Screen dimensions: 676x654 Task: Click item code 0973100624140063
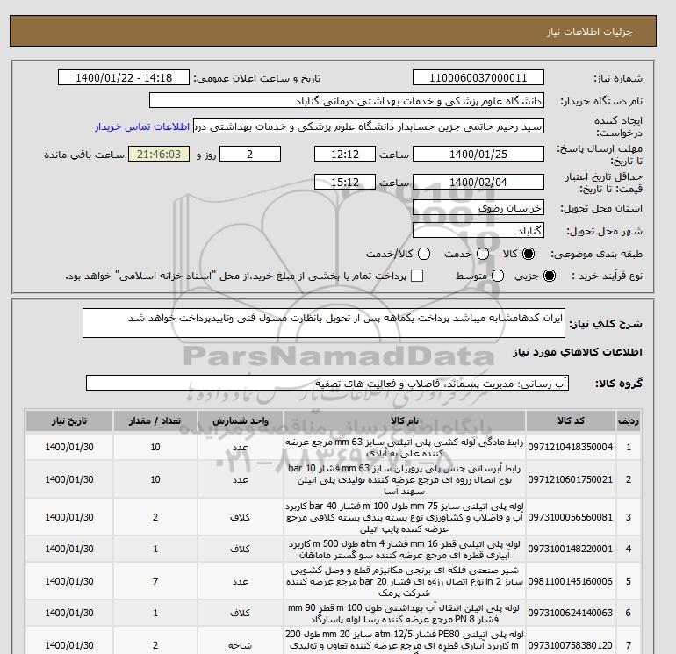[x=571, y=613]
